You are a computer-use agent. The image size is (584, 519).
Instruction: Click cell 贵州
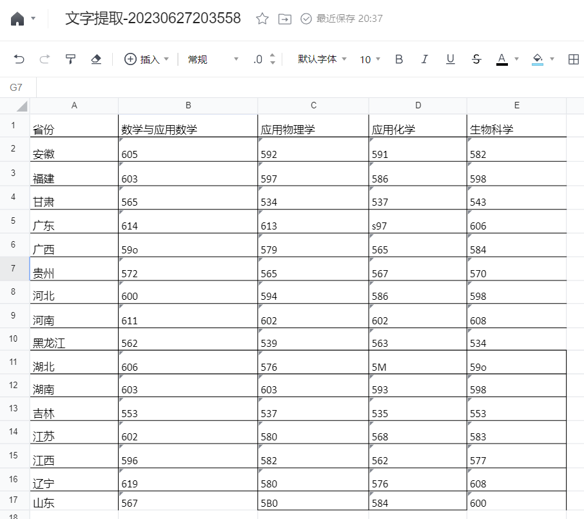point(74,269)
